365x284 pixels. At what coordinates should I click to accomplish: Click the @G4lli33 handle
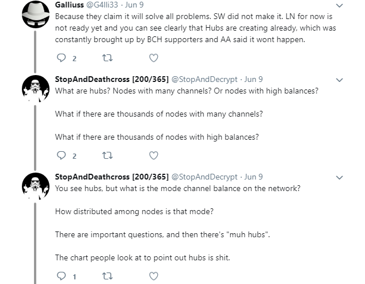click(102, 5)
